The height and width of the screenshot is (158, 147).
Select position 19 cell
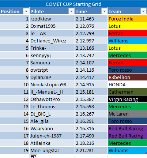(x=15, y=150)
